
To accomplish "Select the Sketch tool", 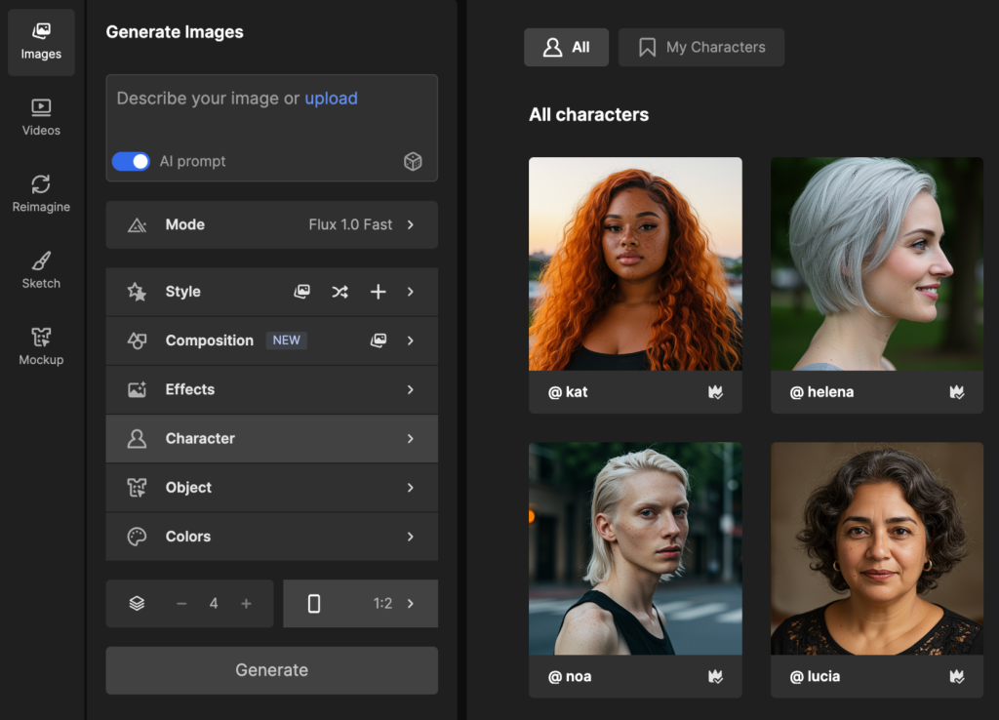I will (x=41, y=269).
